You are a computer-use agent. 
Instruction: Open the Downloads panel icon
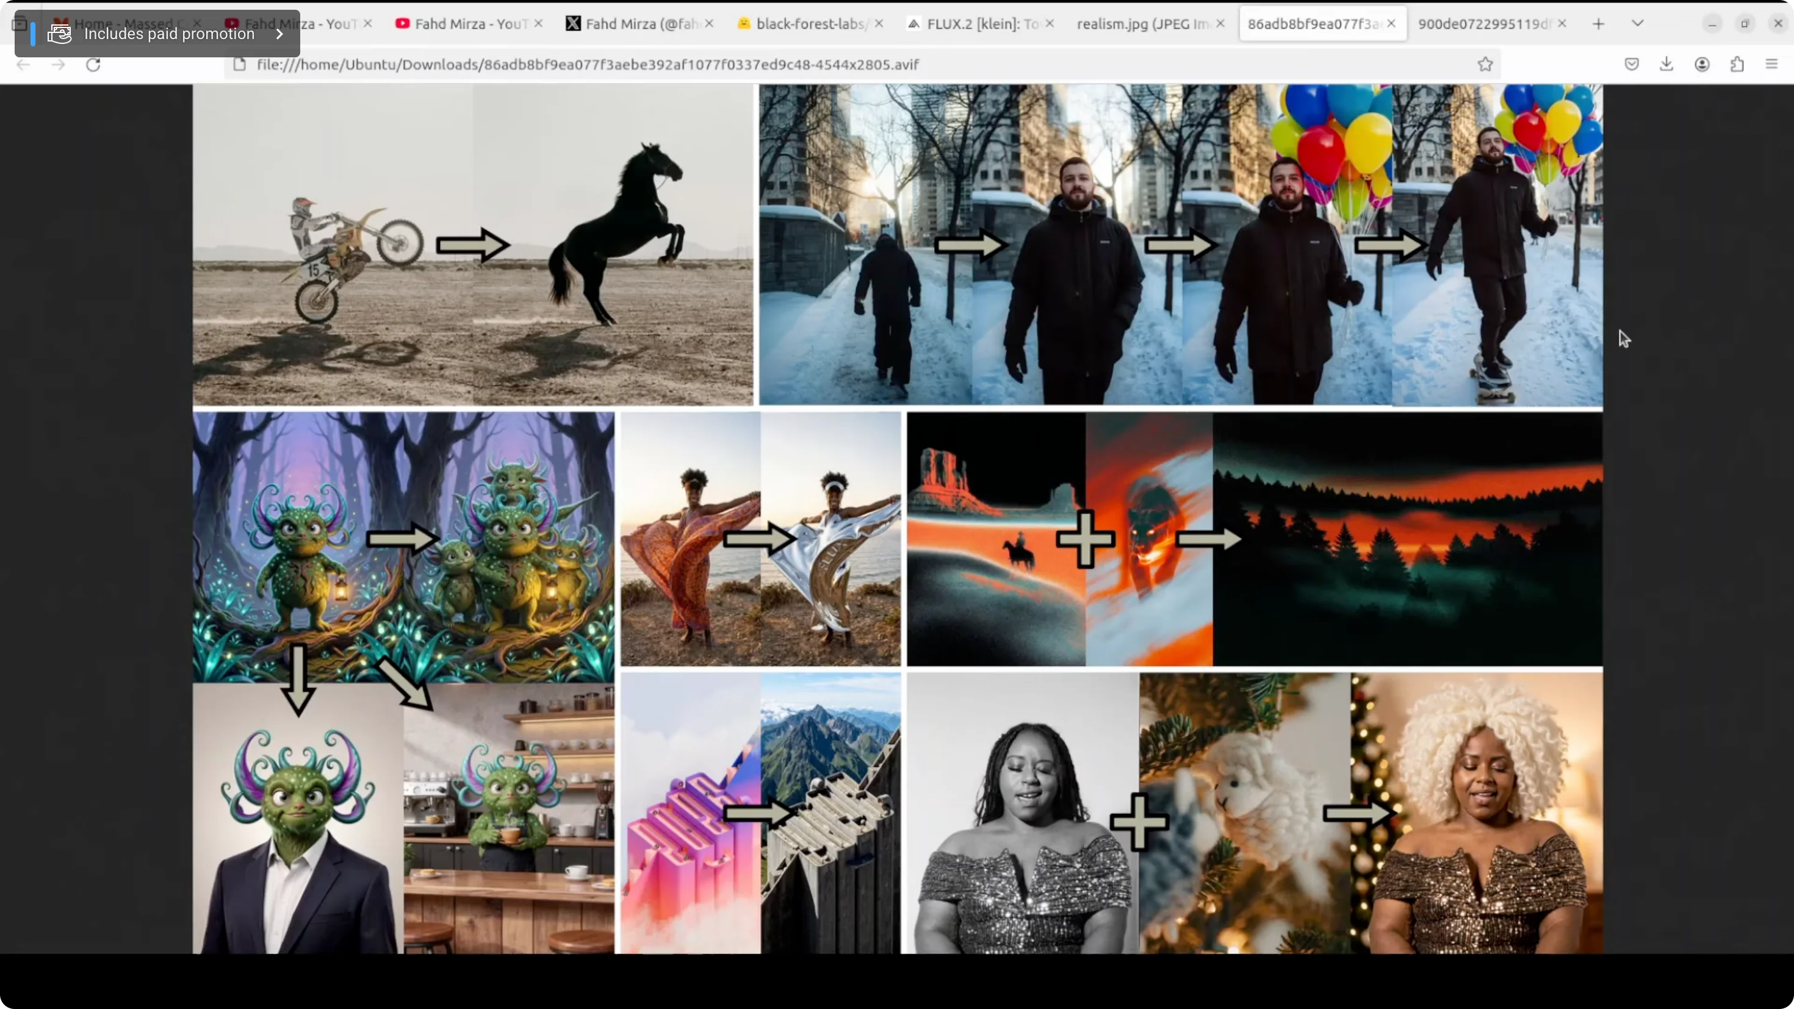1666,64
